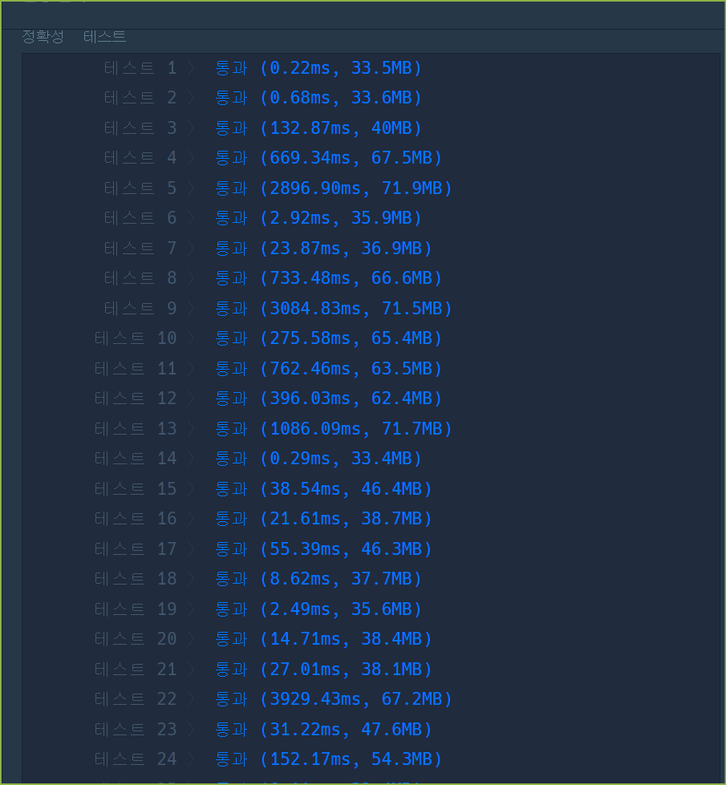Viewport: 726px width, 785px height.
Task: Click the chevron after 테스트 19
Action: tap(191, 609)
